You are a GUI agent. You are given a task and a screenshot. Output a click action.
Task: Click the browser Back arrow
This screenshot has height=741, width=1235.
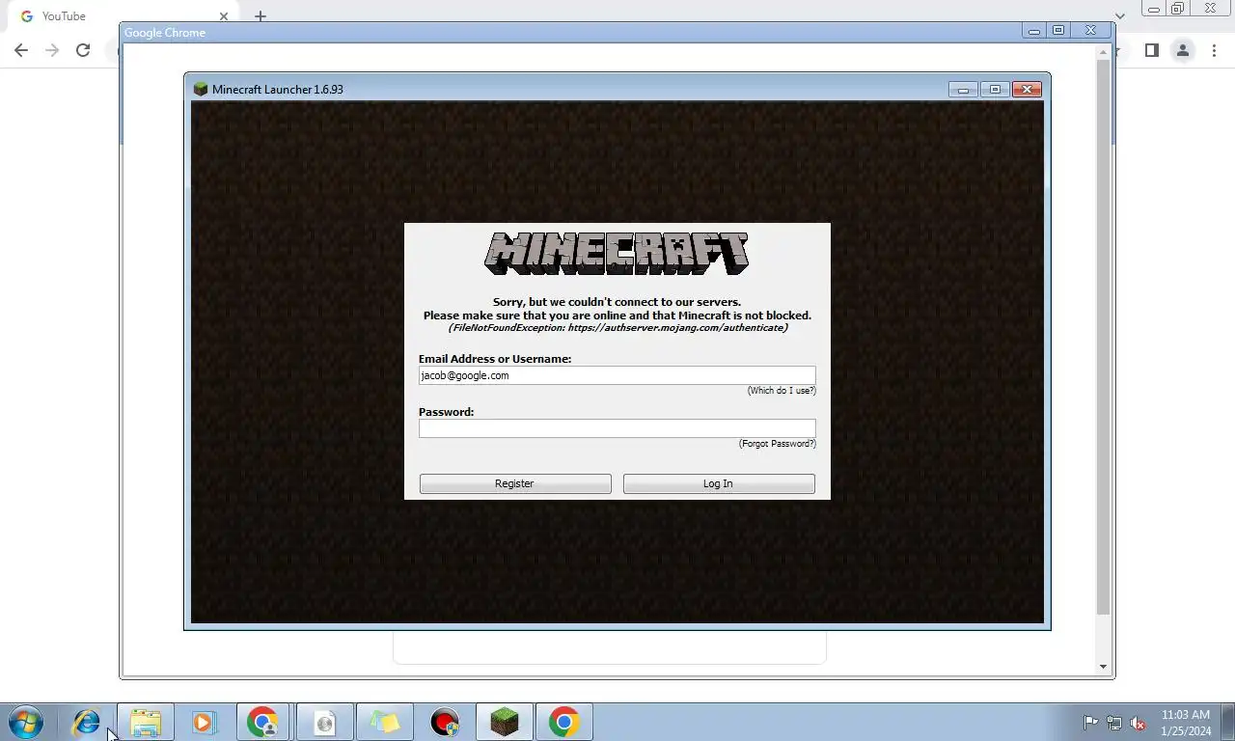point(21,50)
